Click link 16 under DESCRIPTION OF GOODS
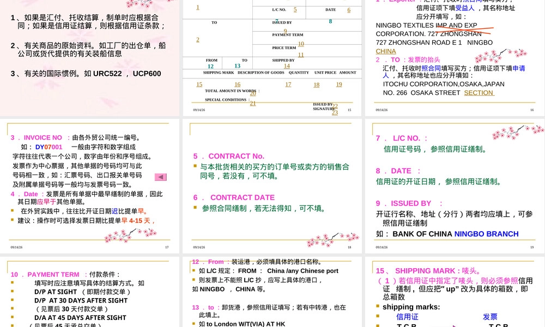This screenshot has height=327, width=545. point(238,84)
